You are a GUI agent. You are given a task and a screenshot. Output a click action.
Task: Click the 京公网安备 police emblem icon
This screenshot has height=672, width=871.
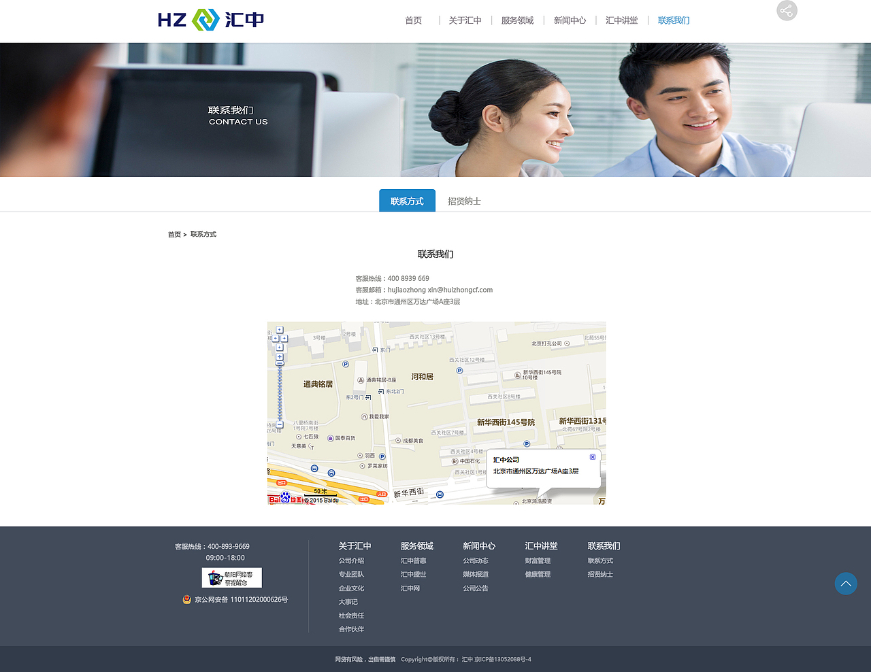click(186, 599)
